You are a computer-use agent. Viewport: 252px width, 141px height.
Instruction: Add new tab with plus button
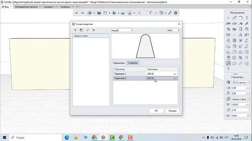tap(77, 7)
